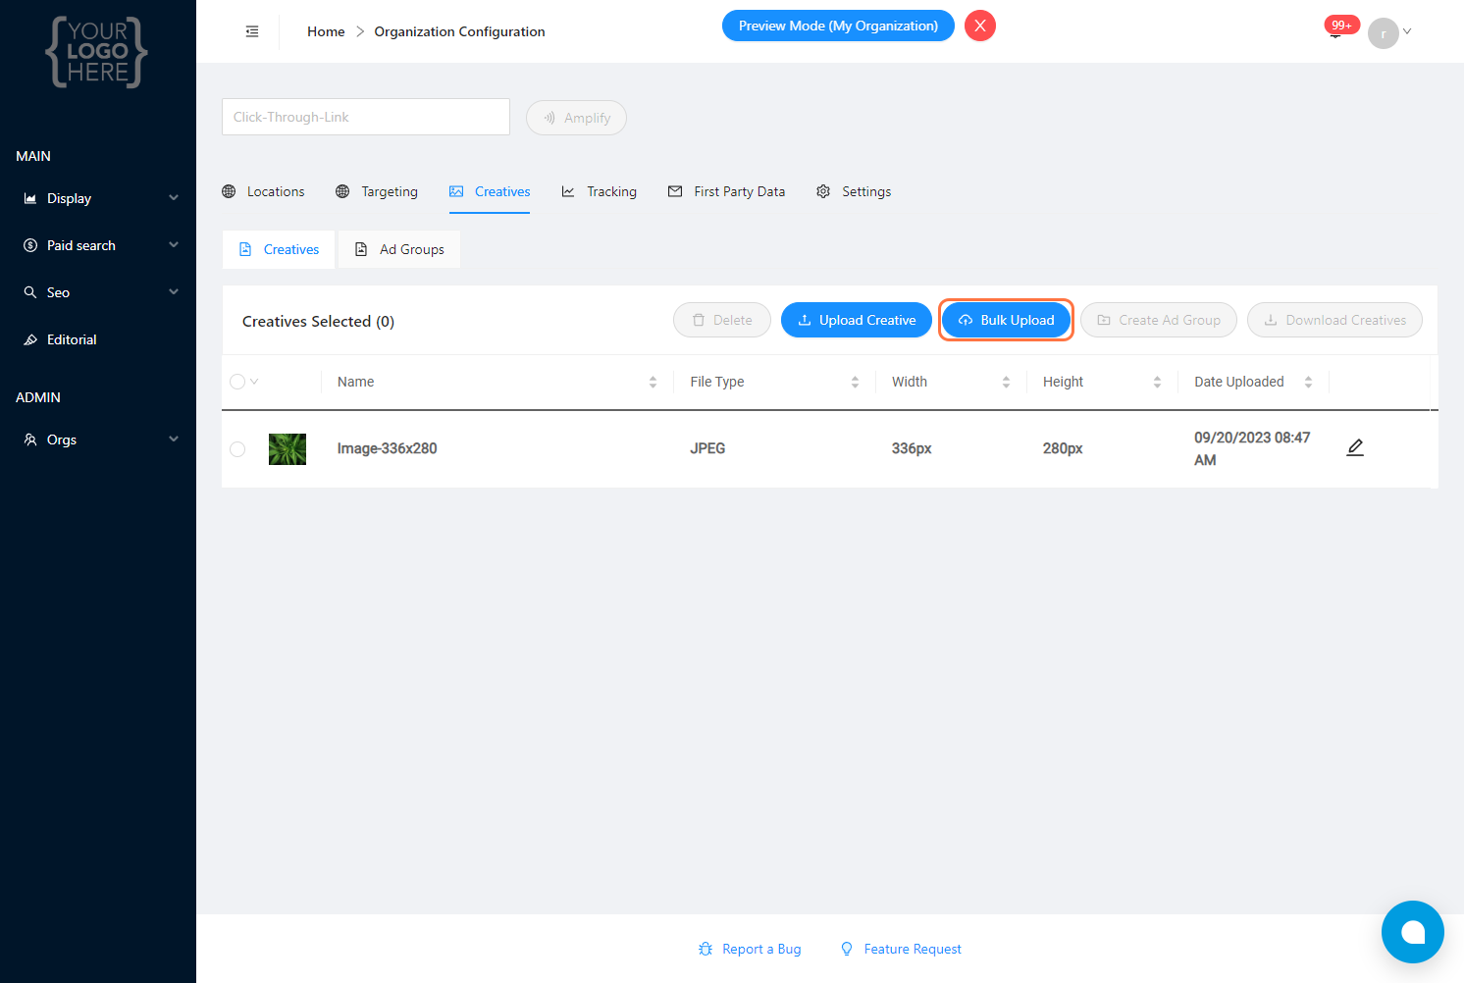This screenshot has height=983, width=1464.
Task: Click the JPEG file type cell
Action: 707,448
